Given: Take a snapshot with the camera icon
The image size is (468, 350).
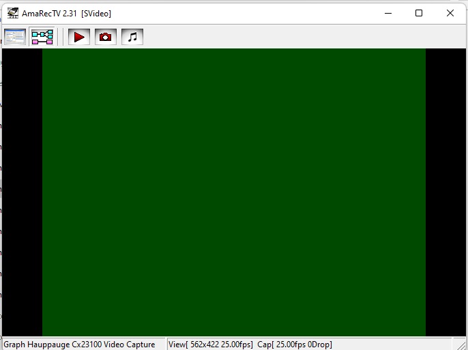Looking at the screenshot, I should (x=106, y=37).
